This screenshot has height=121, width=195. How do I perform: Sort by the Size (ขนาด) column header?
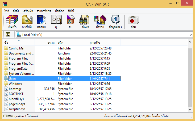click(x=45, y=43)
